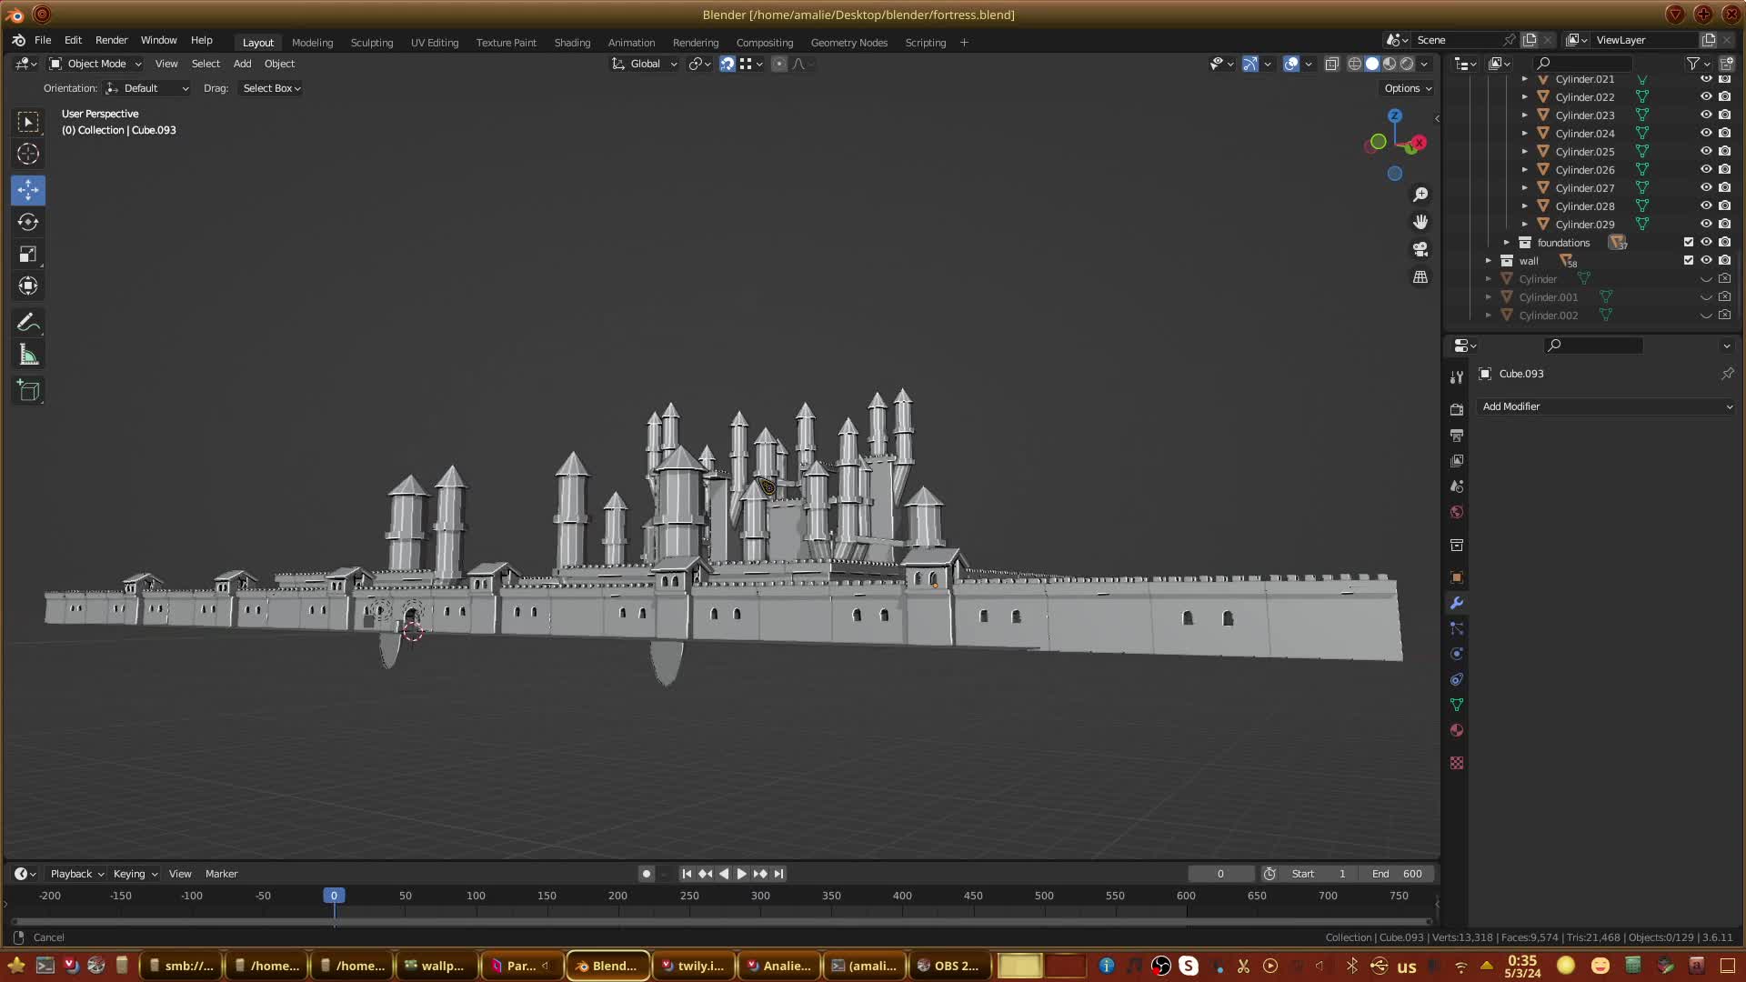Toggle wall collection eye visibility
The width and height of the screenshot is (1746, 982).
[x=1706, y=260]
